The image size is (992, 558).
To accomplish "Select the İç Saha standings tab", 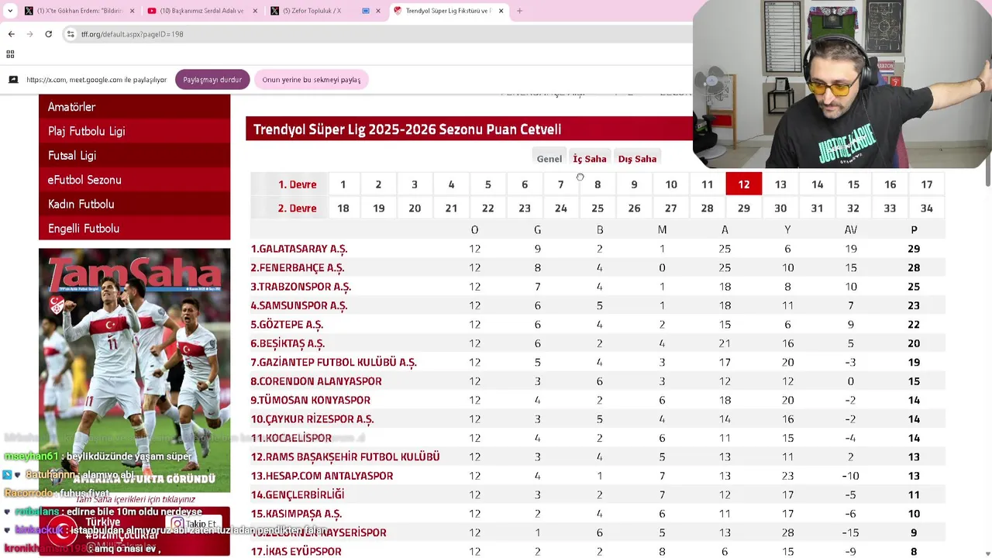I will 590,158.
